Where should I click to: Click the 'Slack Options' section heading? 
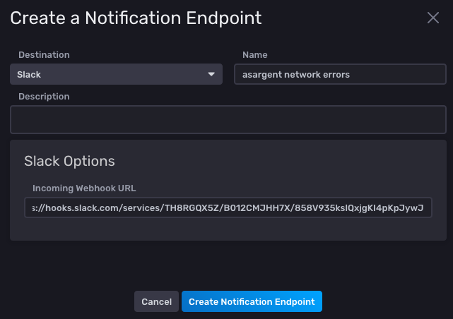tap(69, 161)
